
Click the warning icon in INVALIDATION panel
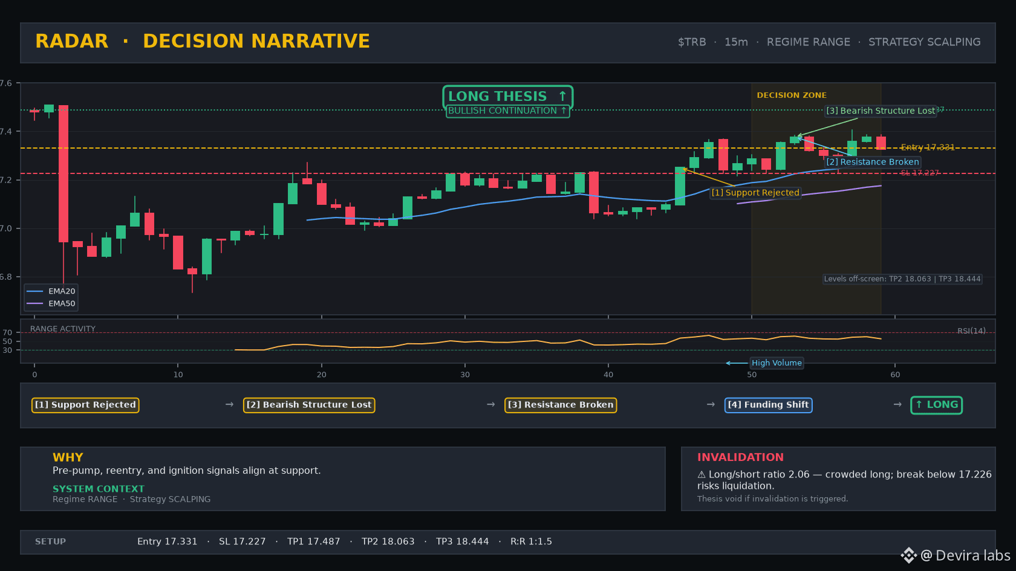[702, 475]
